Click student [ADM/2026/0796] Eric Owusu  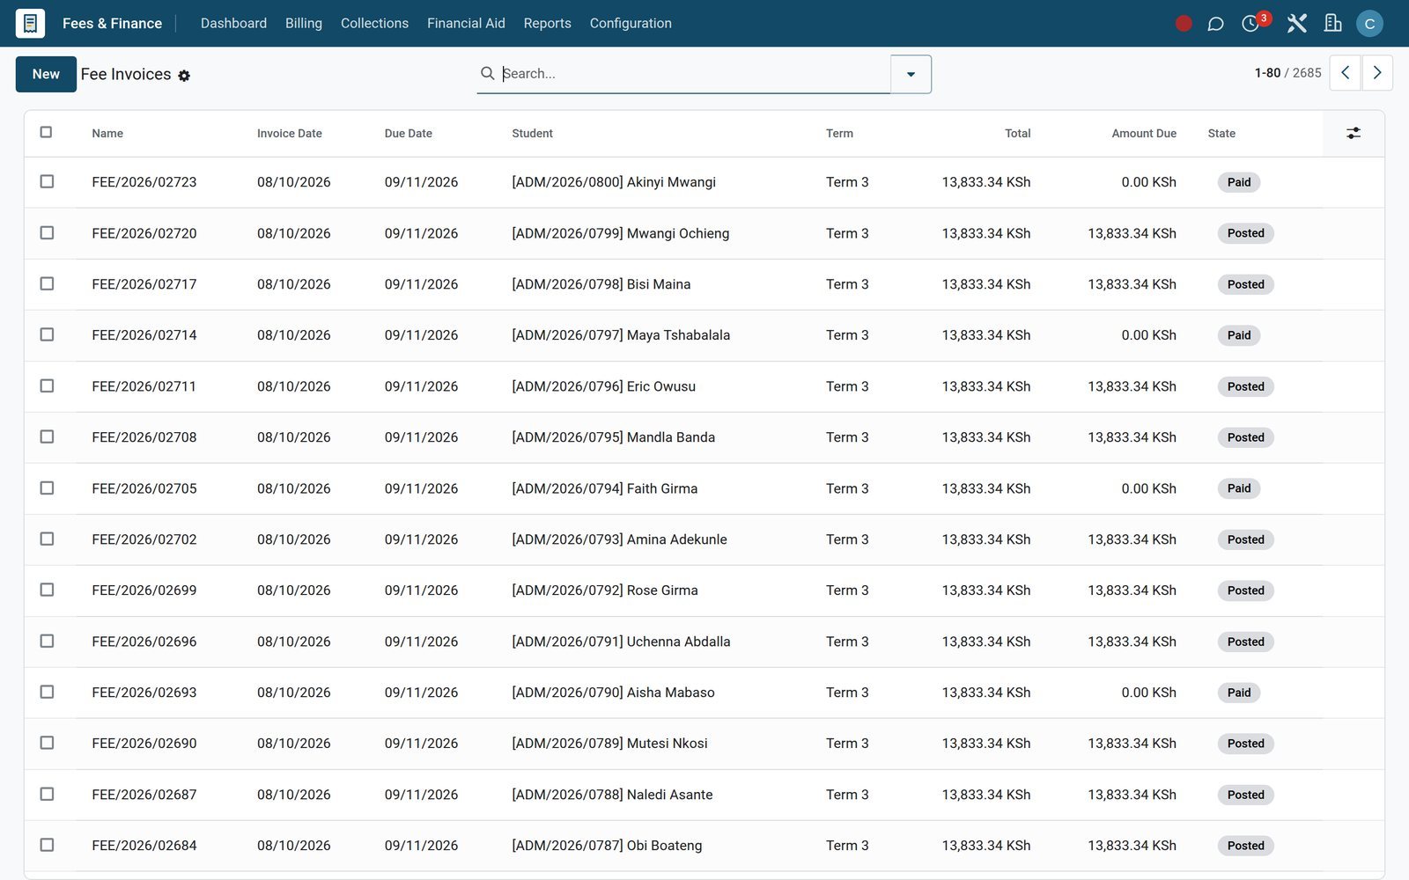click(x=603, y=386)
